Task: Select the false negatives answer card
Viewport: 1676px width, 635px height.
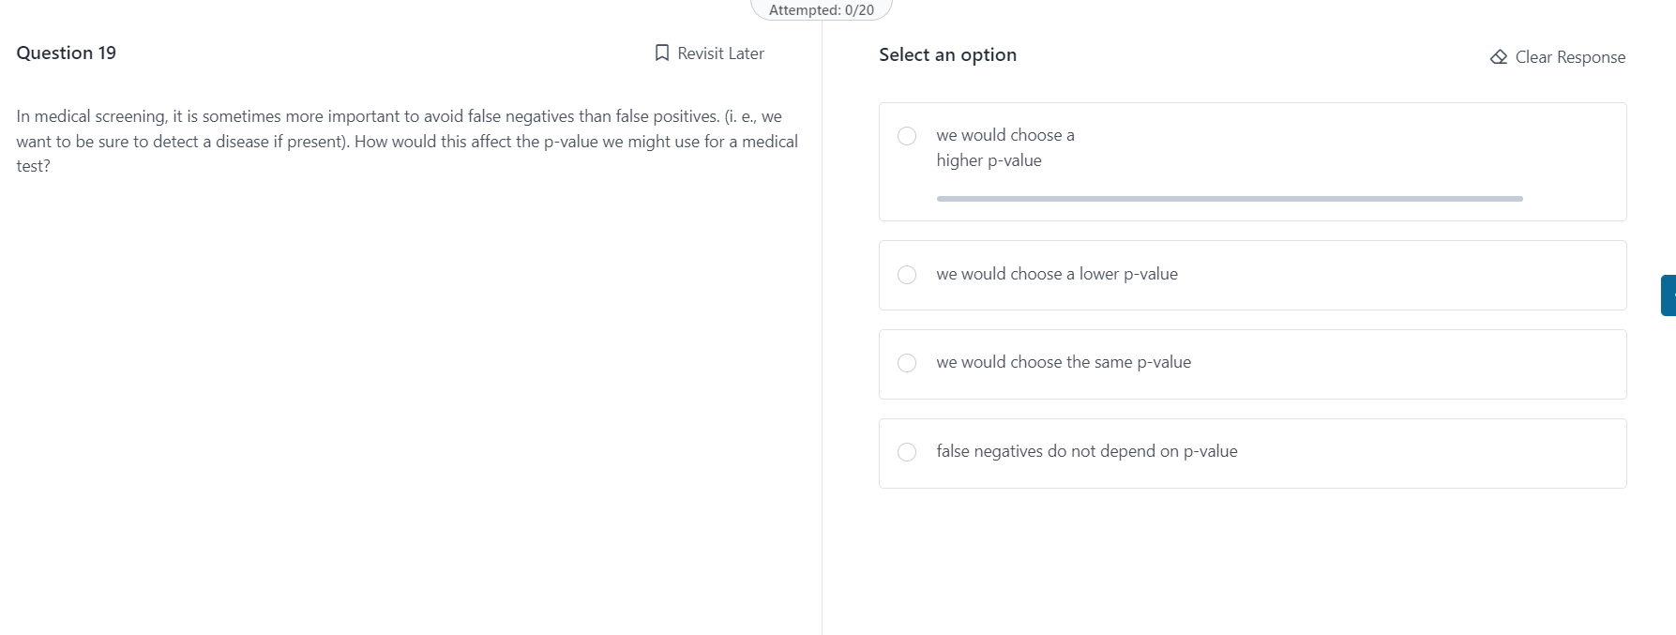Action: (x=1252, y=452)
